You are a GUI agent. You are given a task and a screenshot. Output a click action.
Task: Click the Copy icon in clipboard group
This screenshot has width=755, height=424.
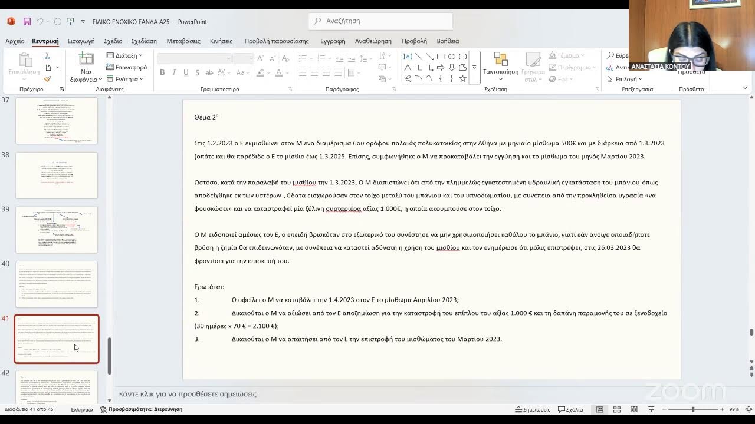pos(47,67)
